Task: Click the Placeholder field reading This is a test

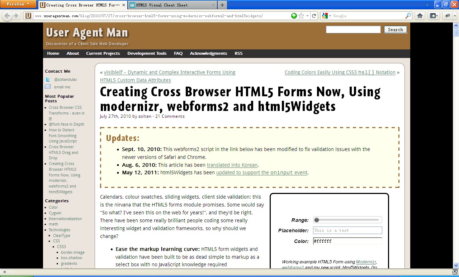Action: (x=347, y=230)
